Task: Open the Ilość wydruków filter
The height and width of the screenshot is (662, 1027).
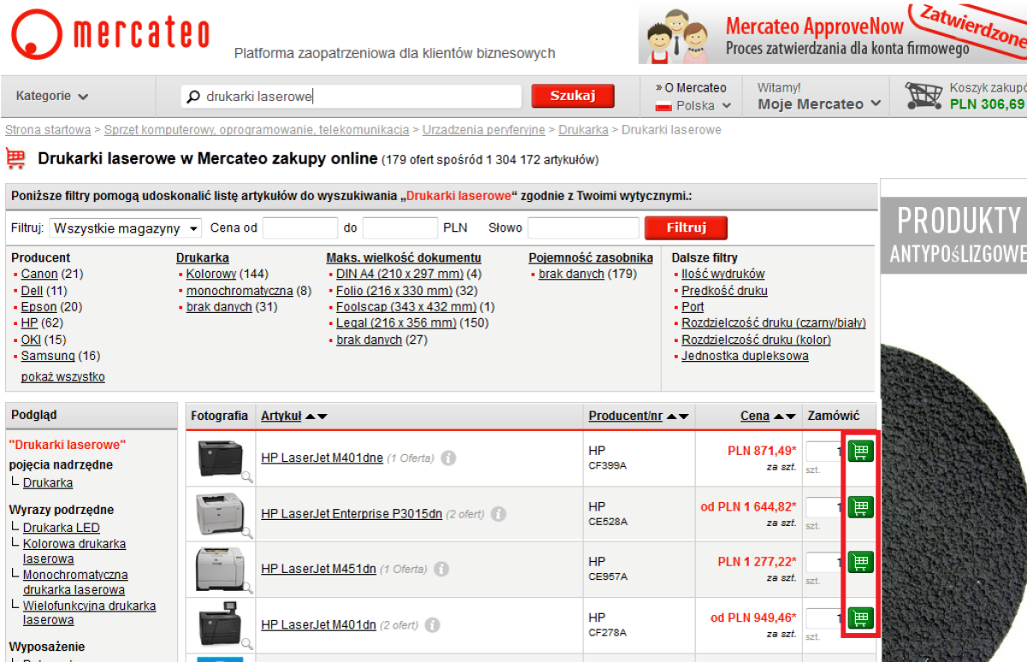Action: 723,274
